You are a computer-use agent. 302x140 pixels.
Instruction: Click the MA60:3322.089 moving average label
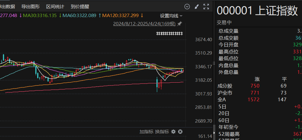click(x=79, y=16)
